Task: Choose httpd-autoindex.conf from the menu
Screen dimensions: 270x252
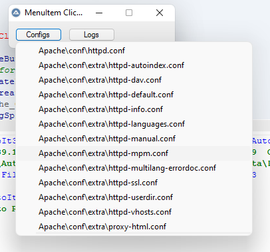Action: pyautogui.click(x=134, y=65)
